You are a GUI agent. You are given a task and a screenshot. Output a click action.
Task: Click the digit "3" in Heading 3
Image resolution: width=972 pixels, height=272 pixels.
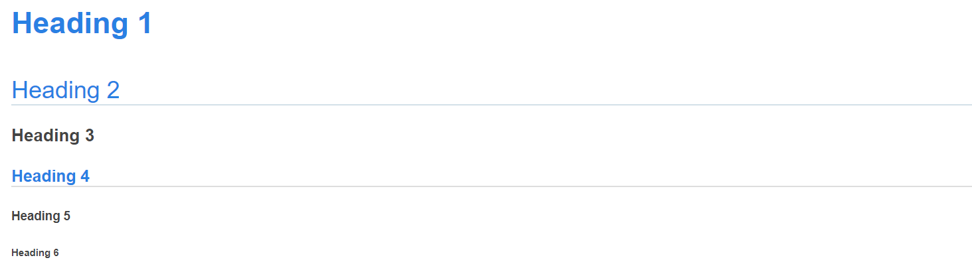click(89, 136)
